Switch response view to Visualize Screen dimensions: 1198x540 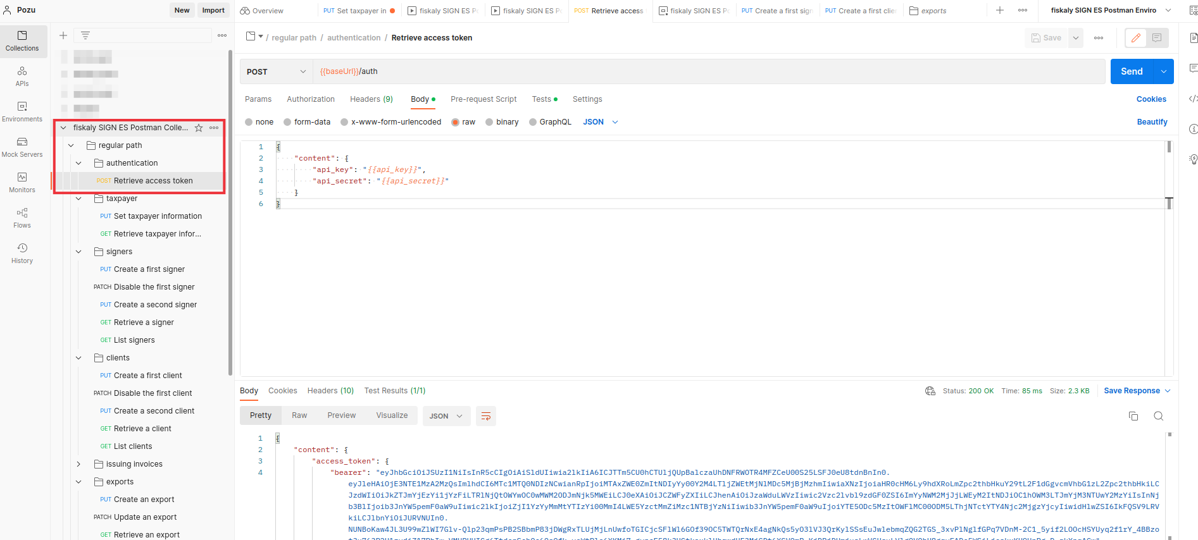pyautogui.click(x=392, y=415)
